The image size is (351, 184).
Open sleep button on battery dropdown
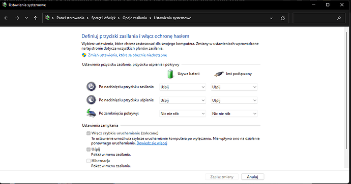tap(183, 100)
